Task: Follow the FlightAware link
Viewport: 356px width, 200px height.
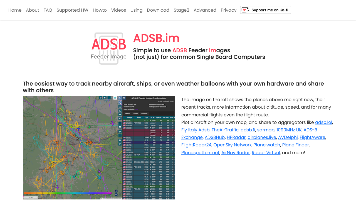Action: pyautogui.click(x=312, y=137)
